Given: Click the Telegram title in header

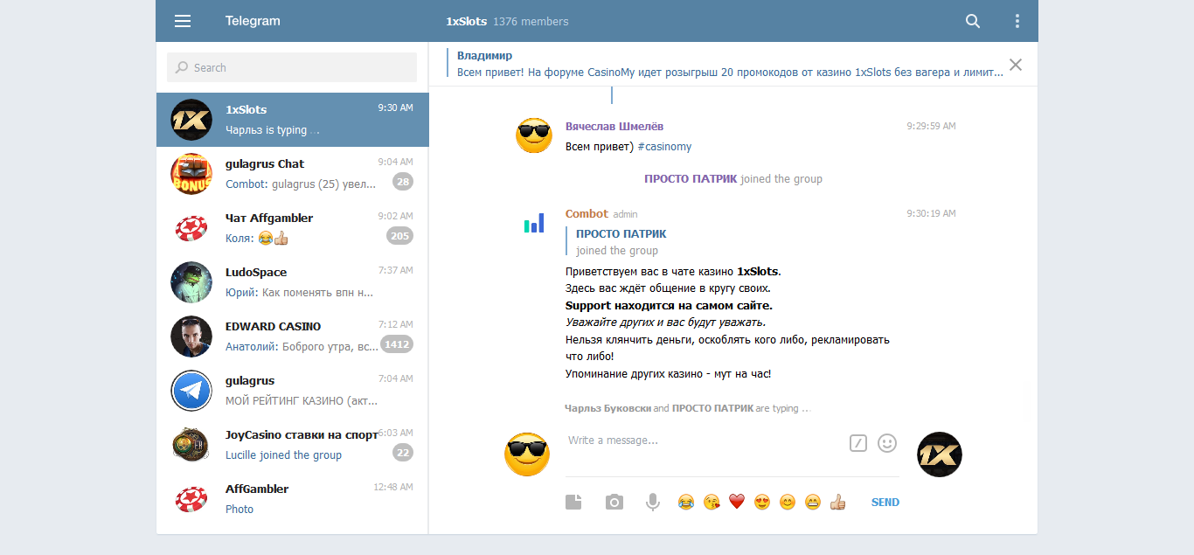Looking at the screenshot, I should click(253, 21).
